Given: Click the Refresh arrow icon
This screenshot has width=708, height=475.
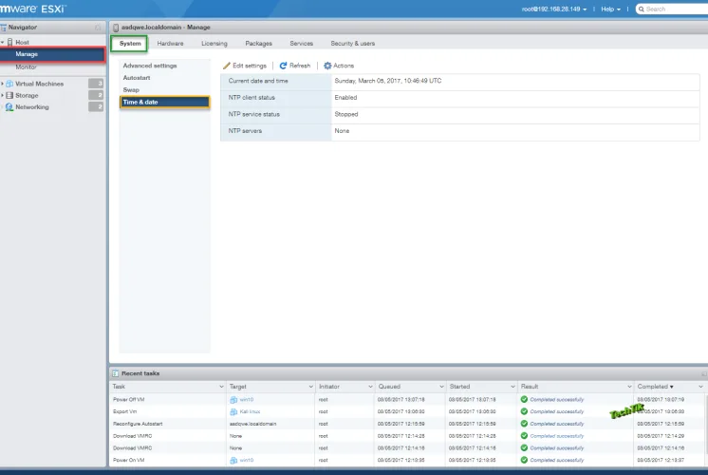Looking at the screenshot, I should pos(283,66).
